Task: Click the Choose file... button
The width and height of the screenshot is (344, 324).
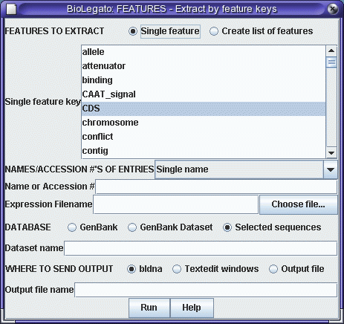Action: click(x=299, y=204)
